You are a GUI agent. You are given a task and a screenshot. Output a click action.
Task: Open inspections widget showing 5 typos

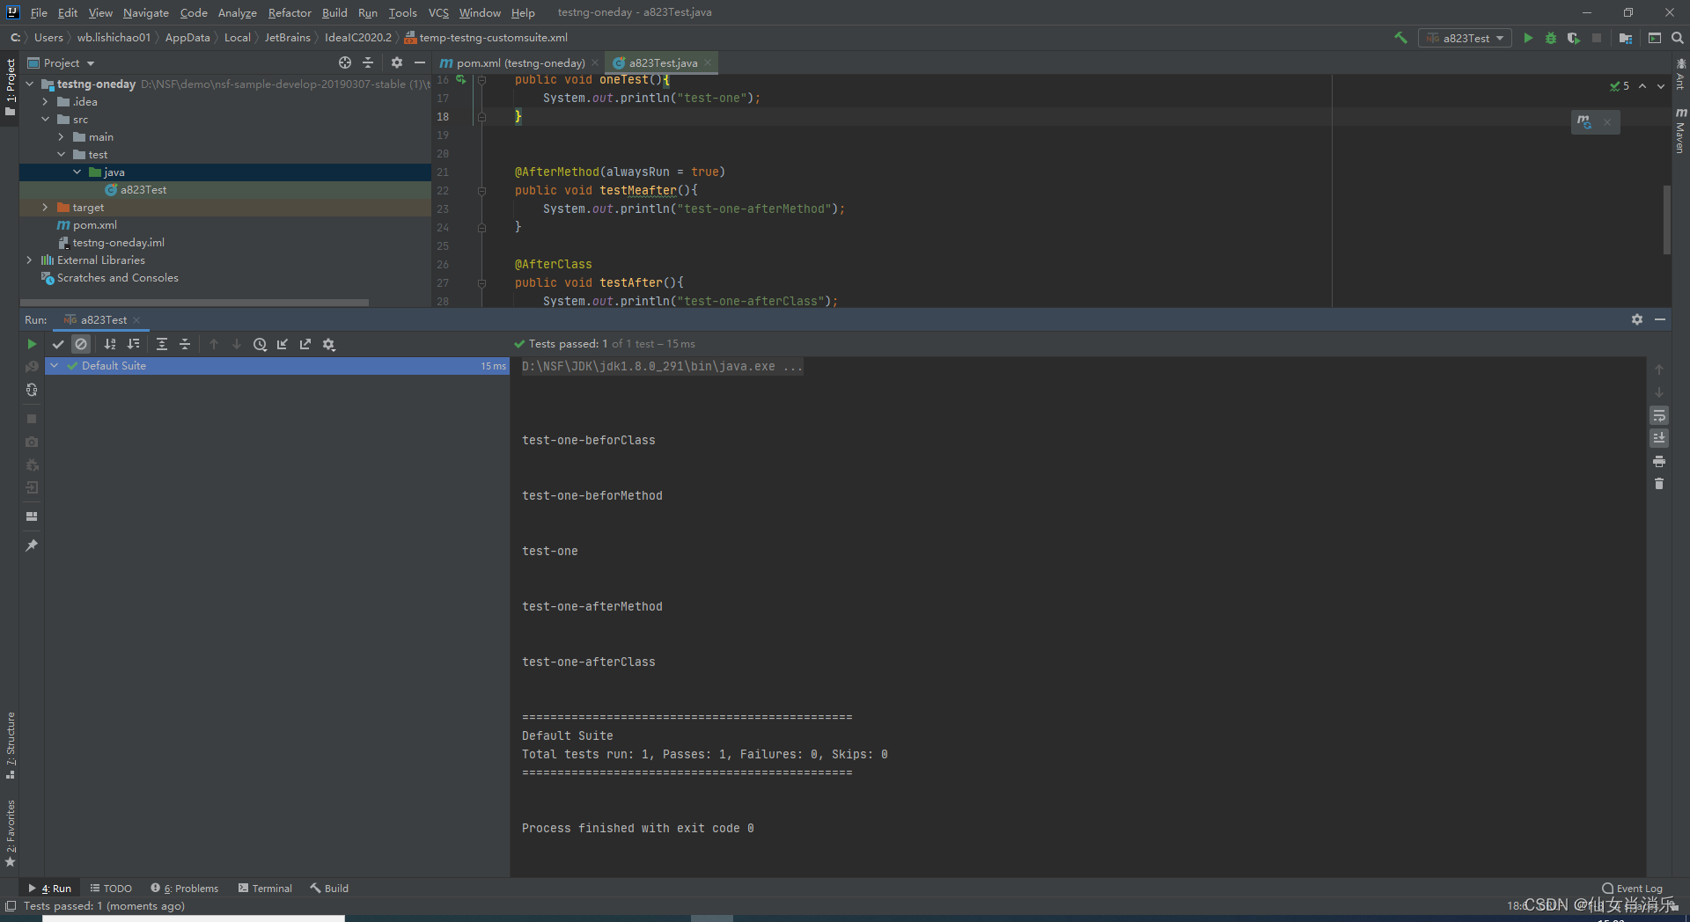1620,86
